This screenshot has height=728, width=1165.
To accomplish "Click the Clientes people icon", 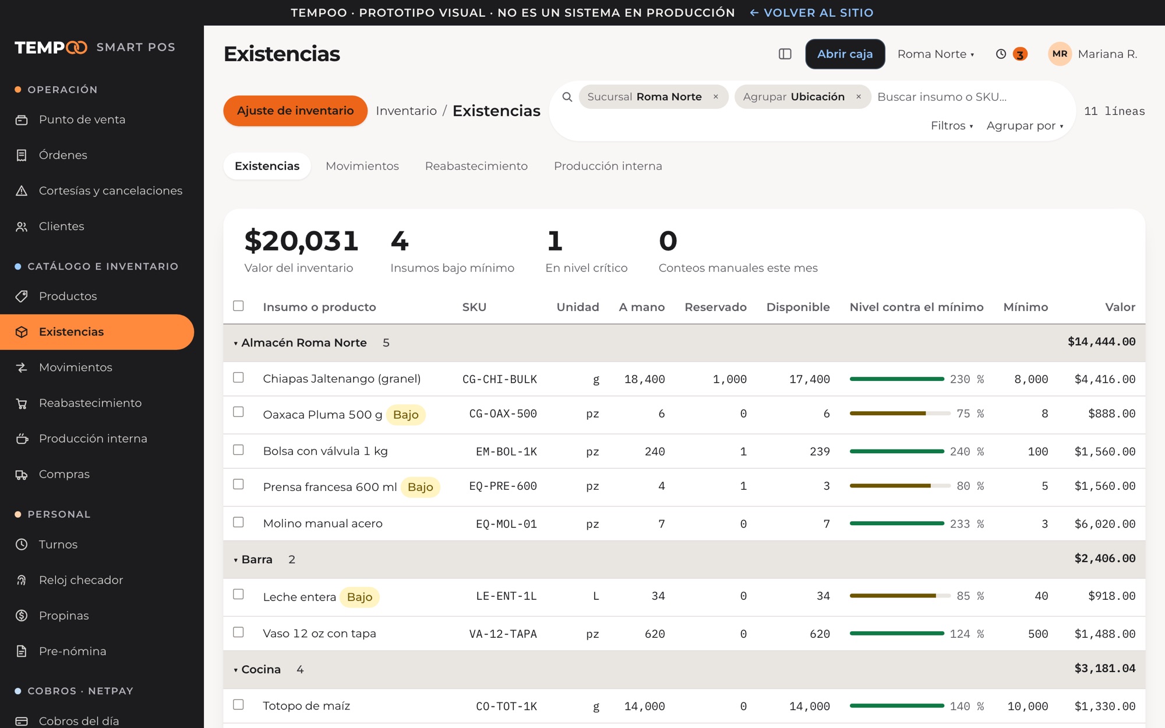I will (x=22, y=227).
